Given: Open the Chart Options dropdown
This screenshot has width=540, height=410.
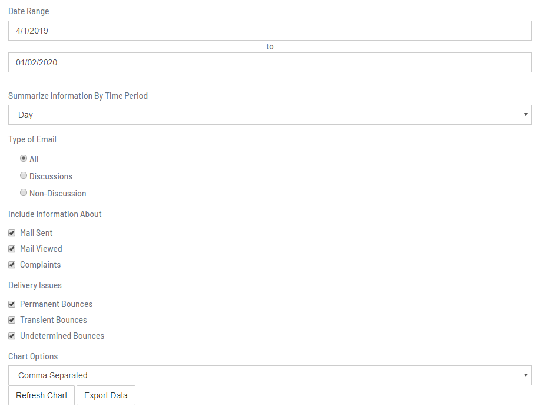Looking at the screenshot, I should pyautogui.click(x=270, y=375).
